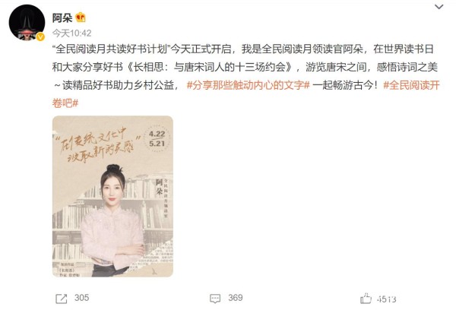
Task: Click the 今天10:42 timestamp link
Action: (72, 33)
